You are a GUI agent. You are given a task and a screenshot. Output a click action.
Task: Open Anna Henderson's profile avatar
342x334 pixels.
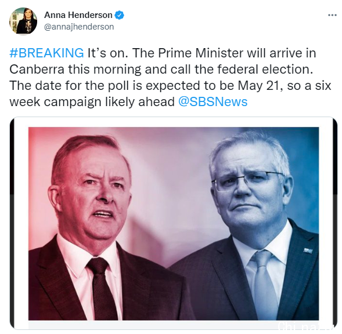tap(23, 21)
